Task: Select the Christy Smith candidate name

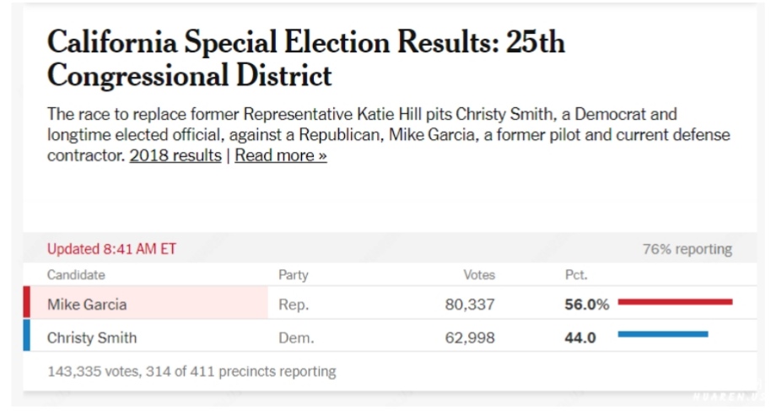Action: pyautogui.click(x=92, y=338)
